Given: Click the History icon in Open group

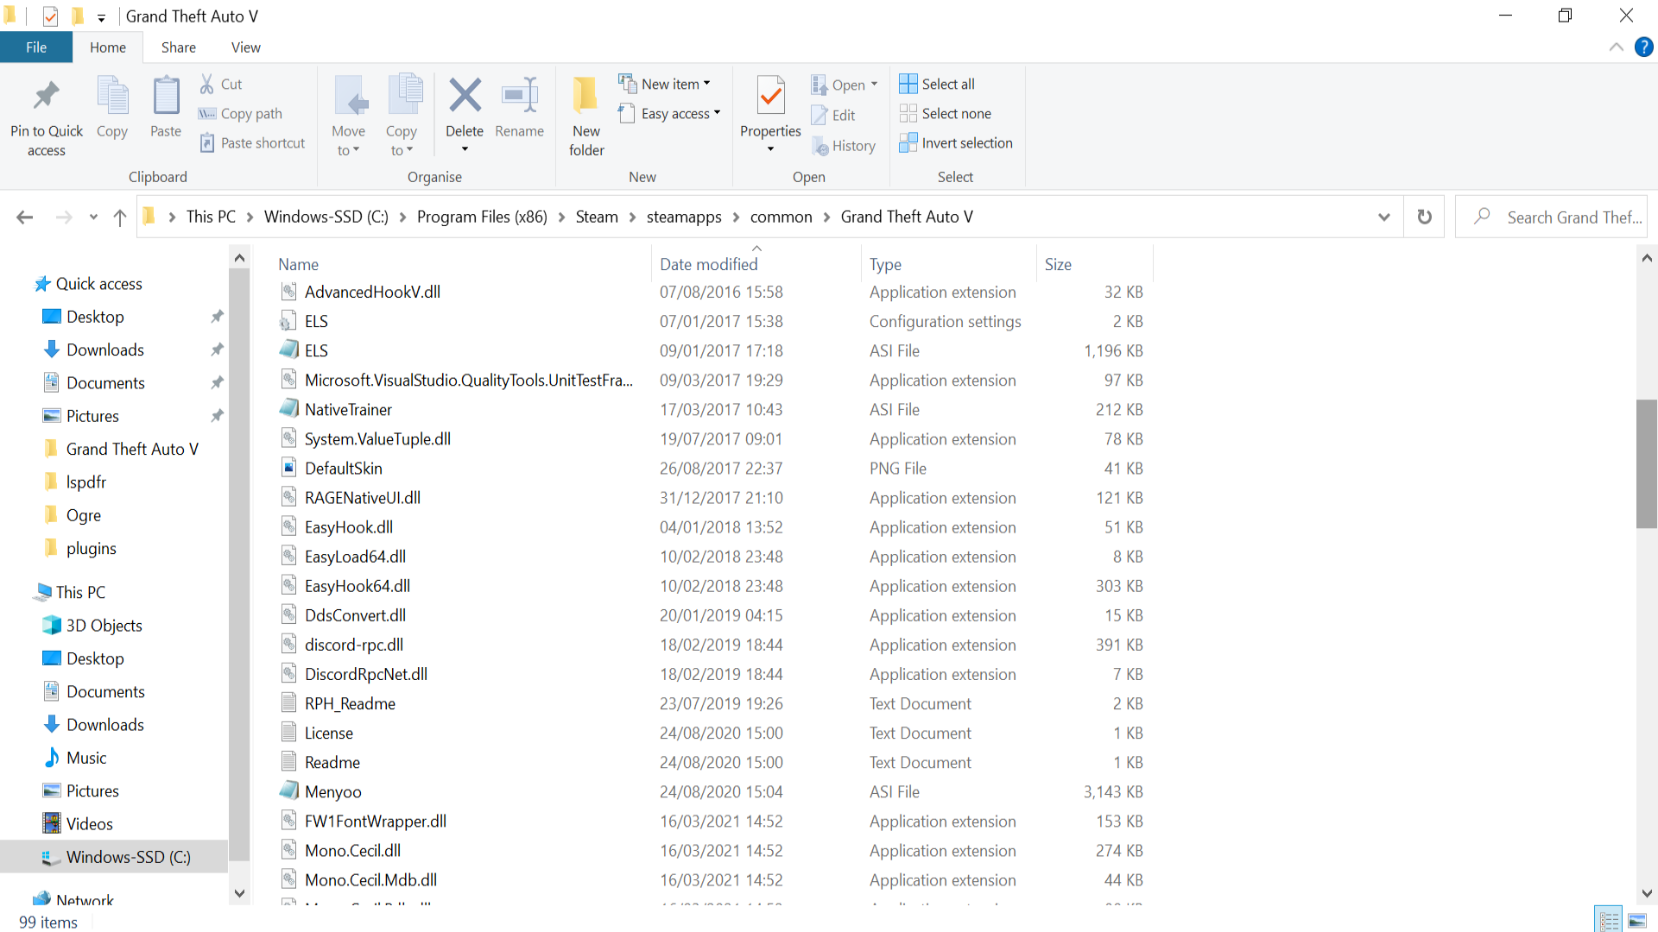Looking at the screenshot, I should point(820,146).
